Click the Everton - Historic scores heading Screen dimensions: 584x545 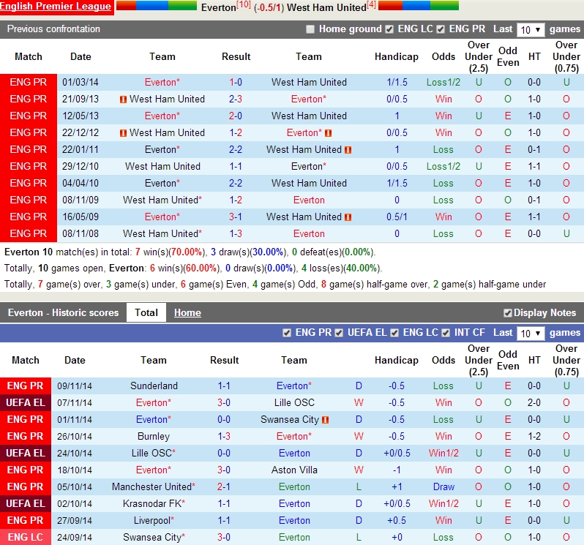tap(64, 312)
